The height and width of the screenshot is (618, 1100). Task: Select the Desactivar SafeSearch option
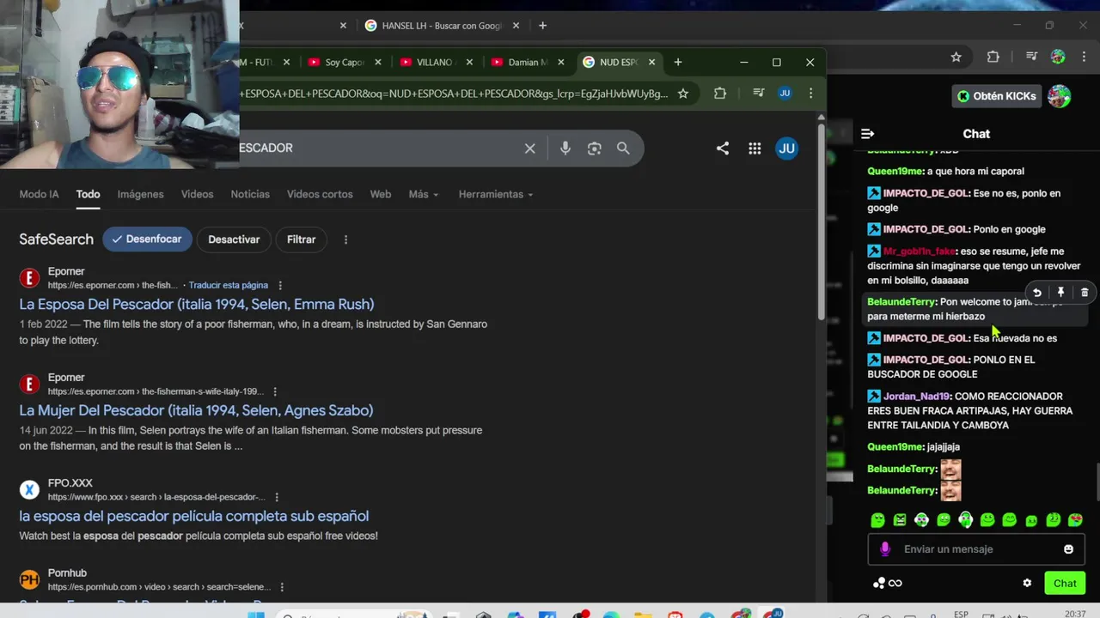[234, 239]
